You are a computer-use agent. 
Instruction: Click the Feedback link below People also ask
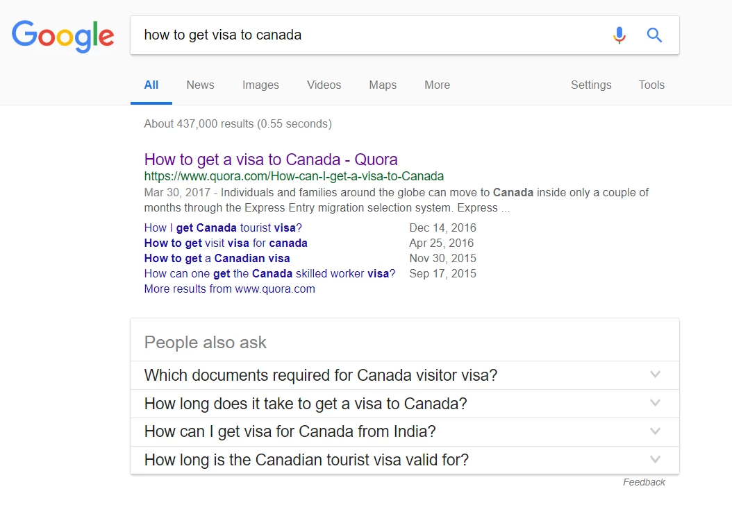pyautogui.click(x=644, y=482)
